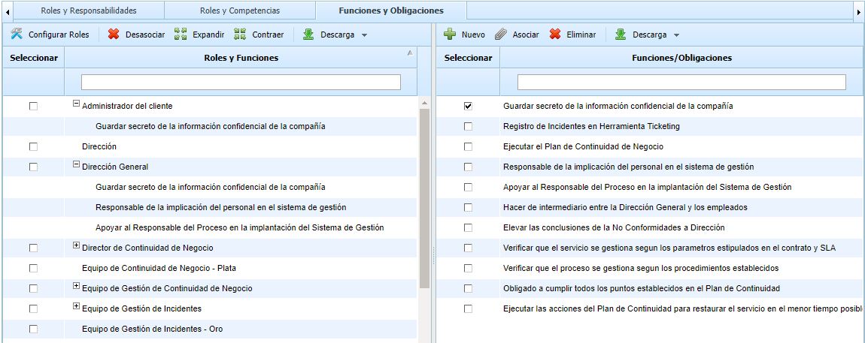
Task: Open the Roles y Competencias tab
Action: click(x=239, y=11)
